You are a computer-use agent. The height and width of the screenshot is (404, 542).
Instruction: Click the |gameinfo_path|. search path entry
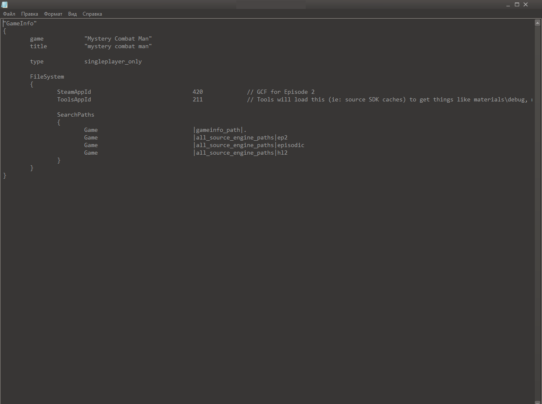pos(220,130)
